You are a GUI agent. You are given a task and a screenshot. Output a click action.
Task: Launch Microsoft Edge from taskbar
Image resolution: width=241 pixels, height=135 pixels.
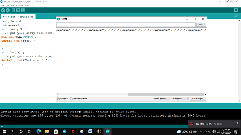38,132
